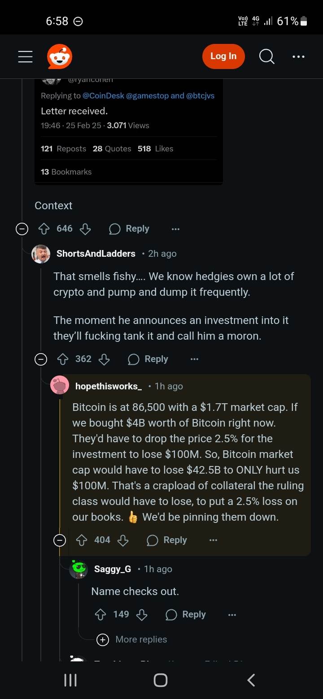This screenshot has height=699, width=323.
Task: Open ShortsAndLadders user profile link
Action: click(96, 254)
